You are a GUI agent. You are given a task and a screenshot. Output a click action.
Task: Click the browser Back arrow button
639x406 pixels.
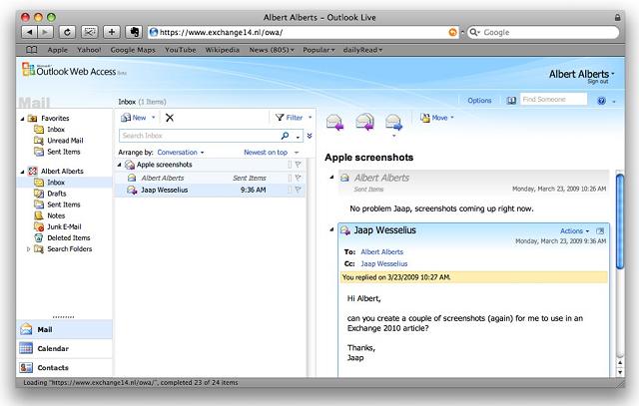tap(29, 32)
